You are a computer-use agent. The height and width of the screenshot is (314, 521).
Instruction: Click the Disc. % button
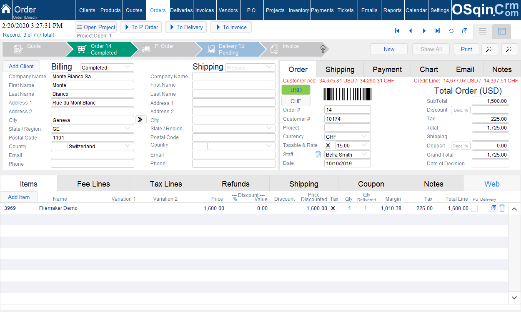461,110
